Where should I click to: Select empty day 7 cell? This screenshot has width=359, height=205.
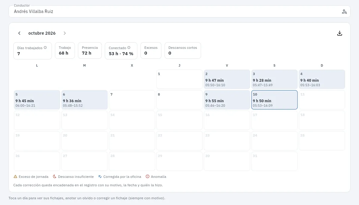[132, 100]
